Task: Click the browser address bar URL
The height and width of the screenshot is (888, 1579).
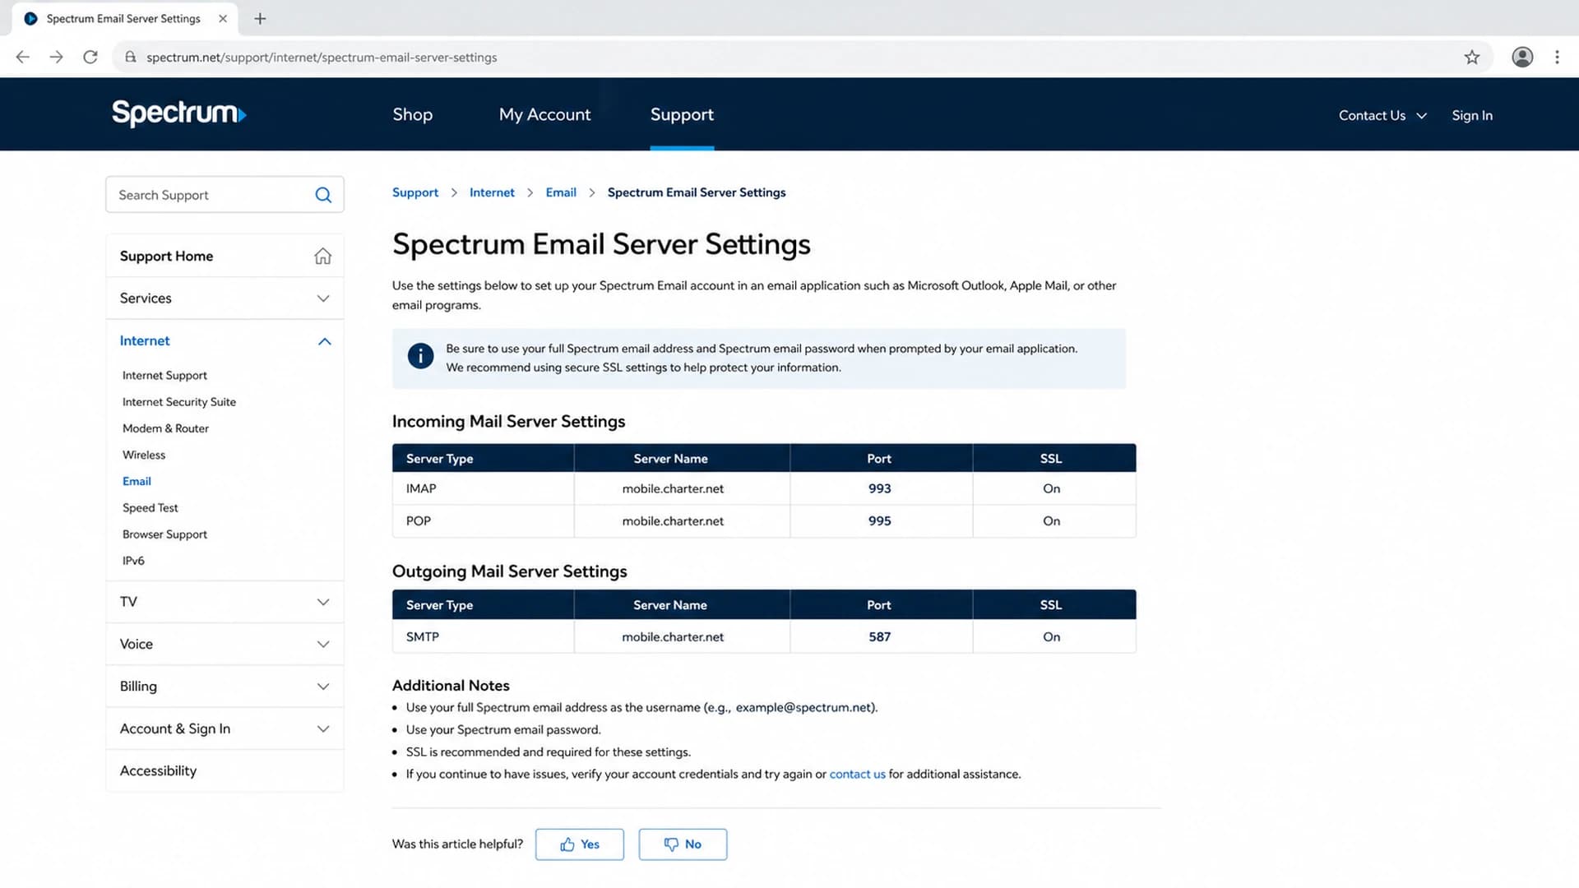Action: pos(322,58)
